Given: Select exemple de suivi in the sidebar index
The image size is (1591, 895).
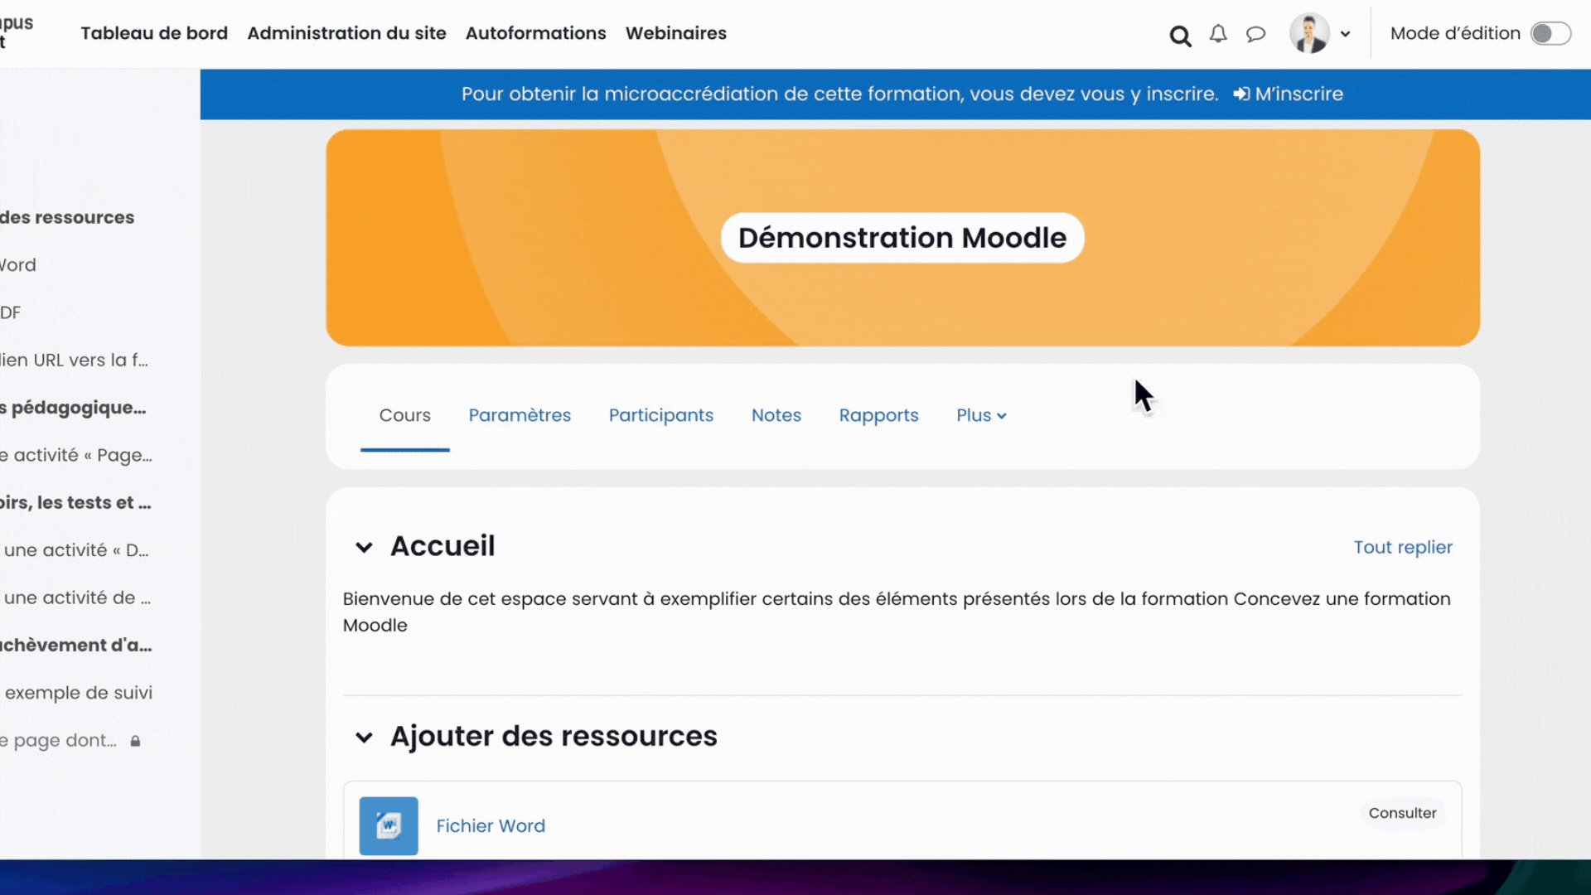Looking at the screenshot, I should (x=79, y=693).
